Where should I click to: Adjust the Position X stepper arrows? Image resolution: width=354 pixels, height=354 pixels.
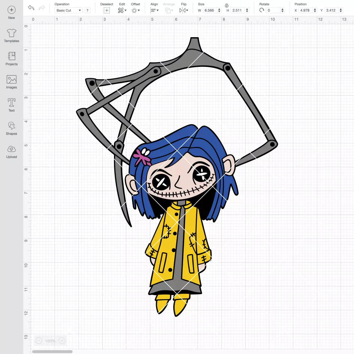click(315, 10)
